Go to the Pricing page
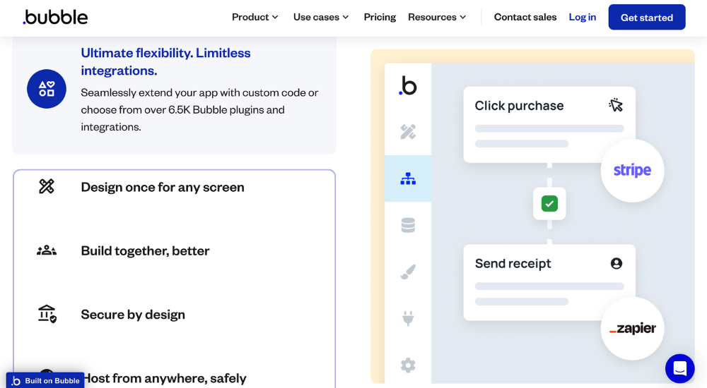Image resolution: width=707 pixels, height=388 pixels. (380, 17)
